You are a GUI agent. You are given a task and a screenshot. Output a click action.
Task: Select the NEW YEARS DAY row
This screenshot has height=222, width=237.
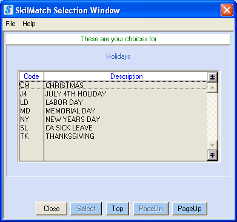coord(113,119)
